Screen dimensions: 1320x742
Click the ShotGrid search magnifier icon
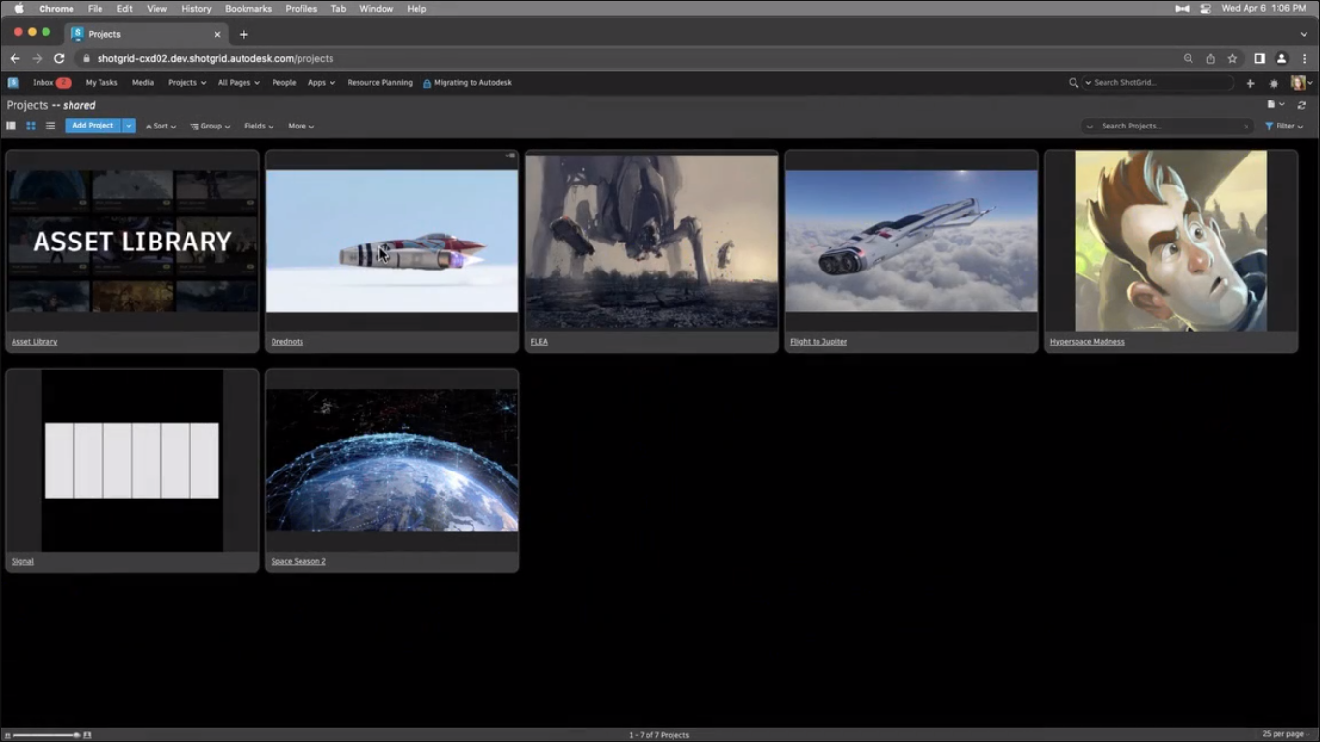click(1073, 83)
